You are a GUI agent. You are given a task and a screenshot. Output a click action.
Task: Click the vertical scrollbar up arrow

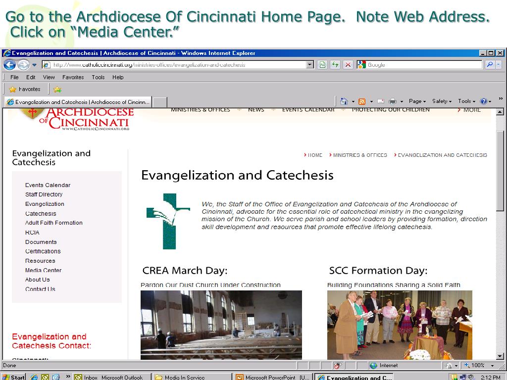[x=500, y=112]
